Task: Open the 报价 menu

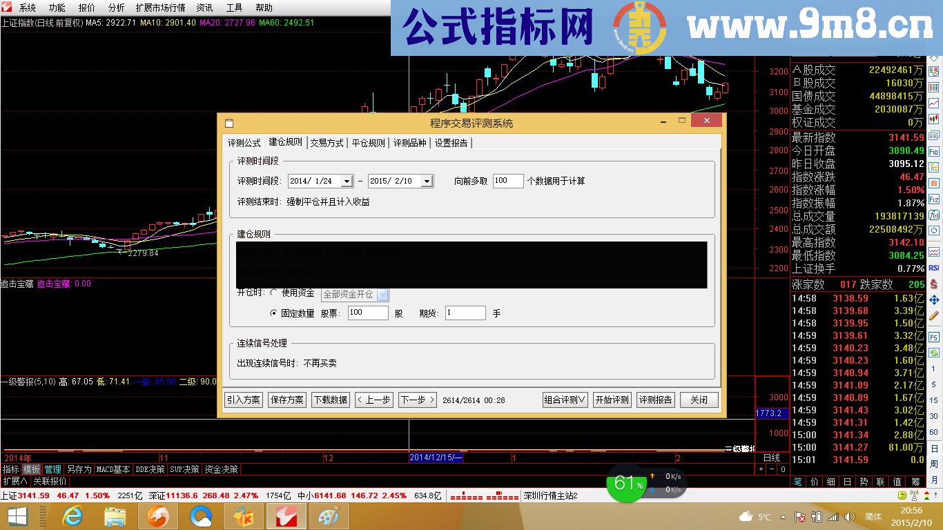Action: [x=87, y=8]
